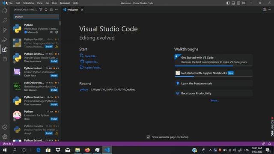Open the Microsoft Python extension manage gear
274x154 pixels.
(x=57, y=32)
